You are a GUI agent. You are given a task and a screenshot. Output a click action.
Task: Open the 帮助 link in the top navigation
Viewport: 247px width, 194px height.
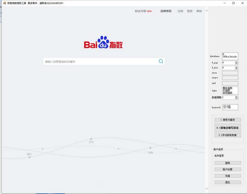click(199, 11)
